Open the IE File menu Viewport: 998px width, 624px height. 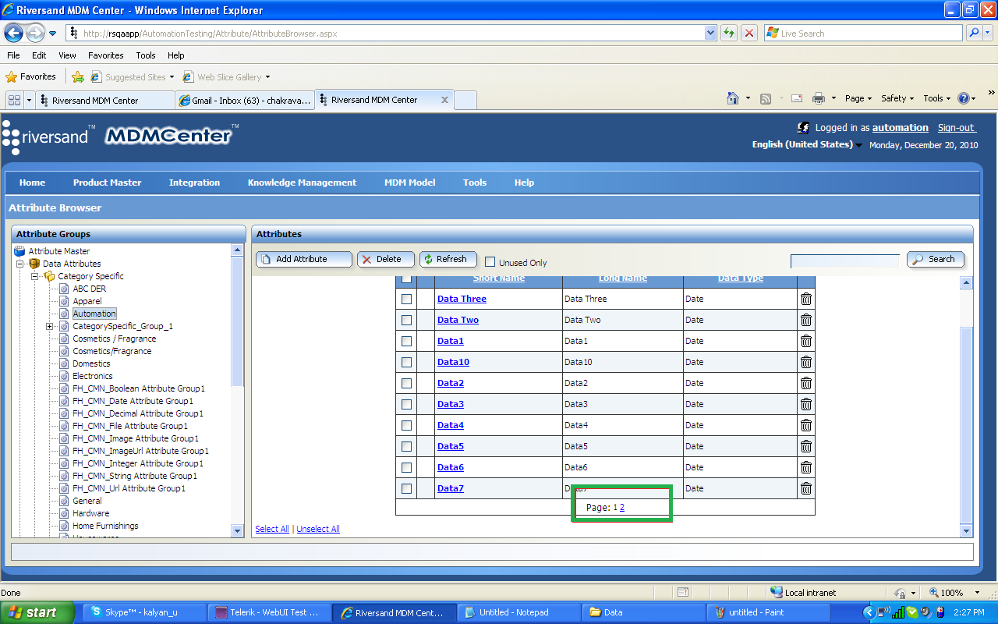tap(13, 55)
